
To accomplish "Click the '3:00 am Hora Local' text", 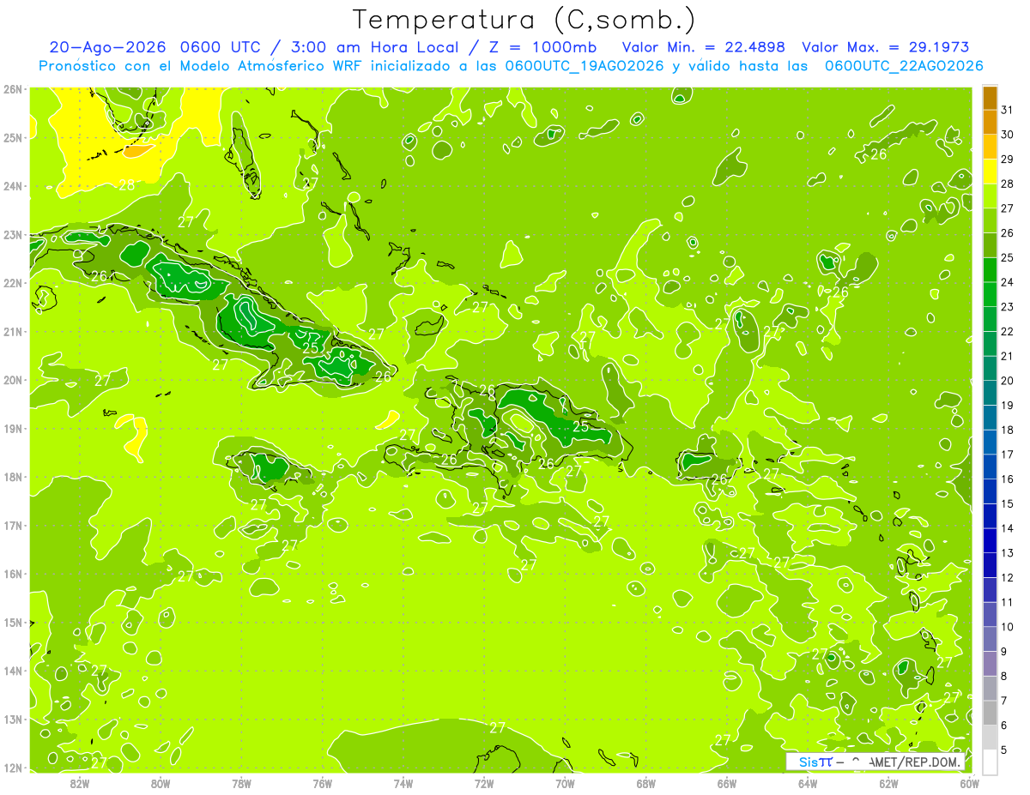I will (378, 47).
